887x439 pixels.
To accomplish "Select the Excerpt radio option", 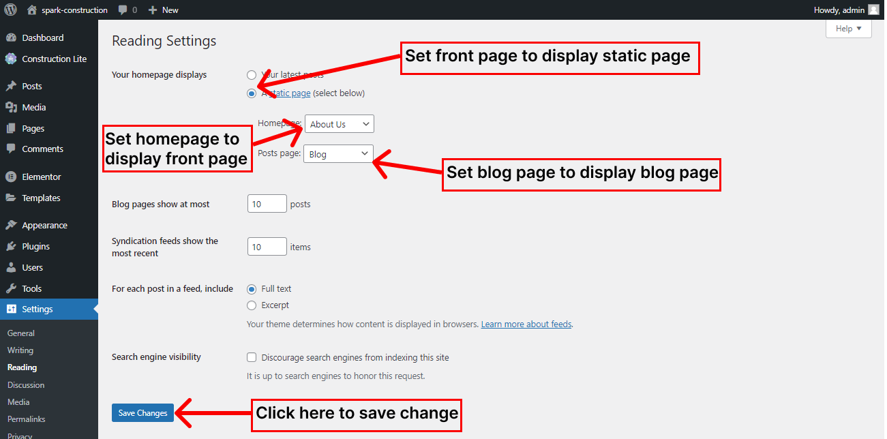I will [x=252, y=305].
